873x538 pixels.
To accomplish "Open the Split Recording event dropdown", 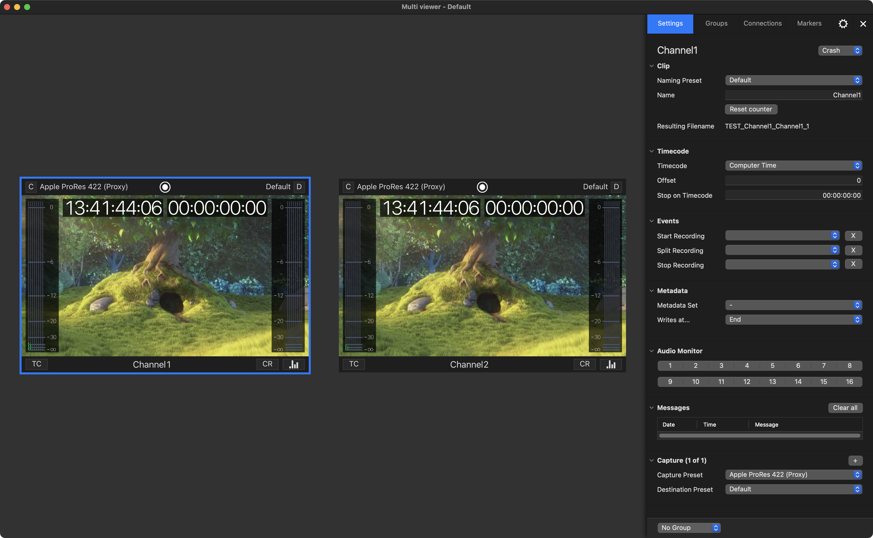I will pyautogui.click(x=782, y=250).
